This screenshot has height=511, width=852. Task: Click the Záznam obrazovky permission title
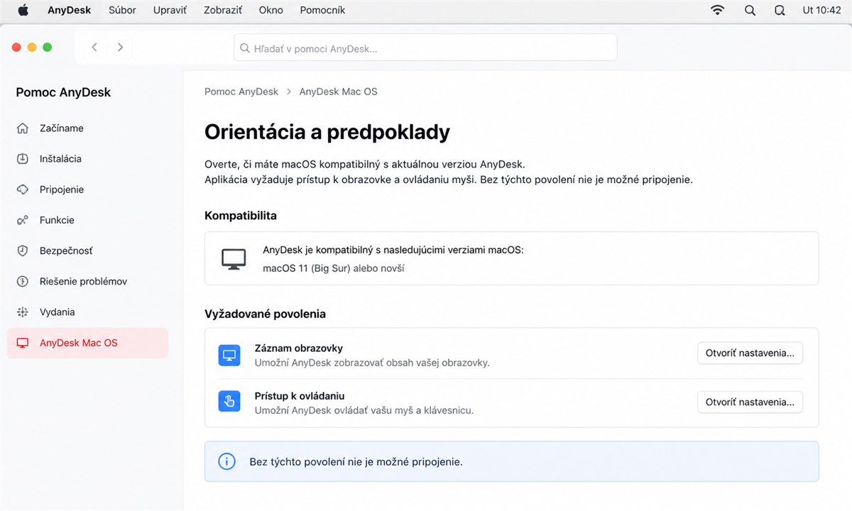299,348
